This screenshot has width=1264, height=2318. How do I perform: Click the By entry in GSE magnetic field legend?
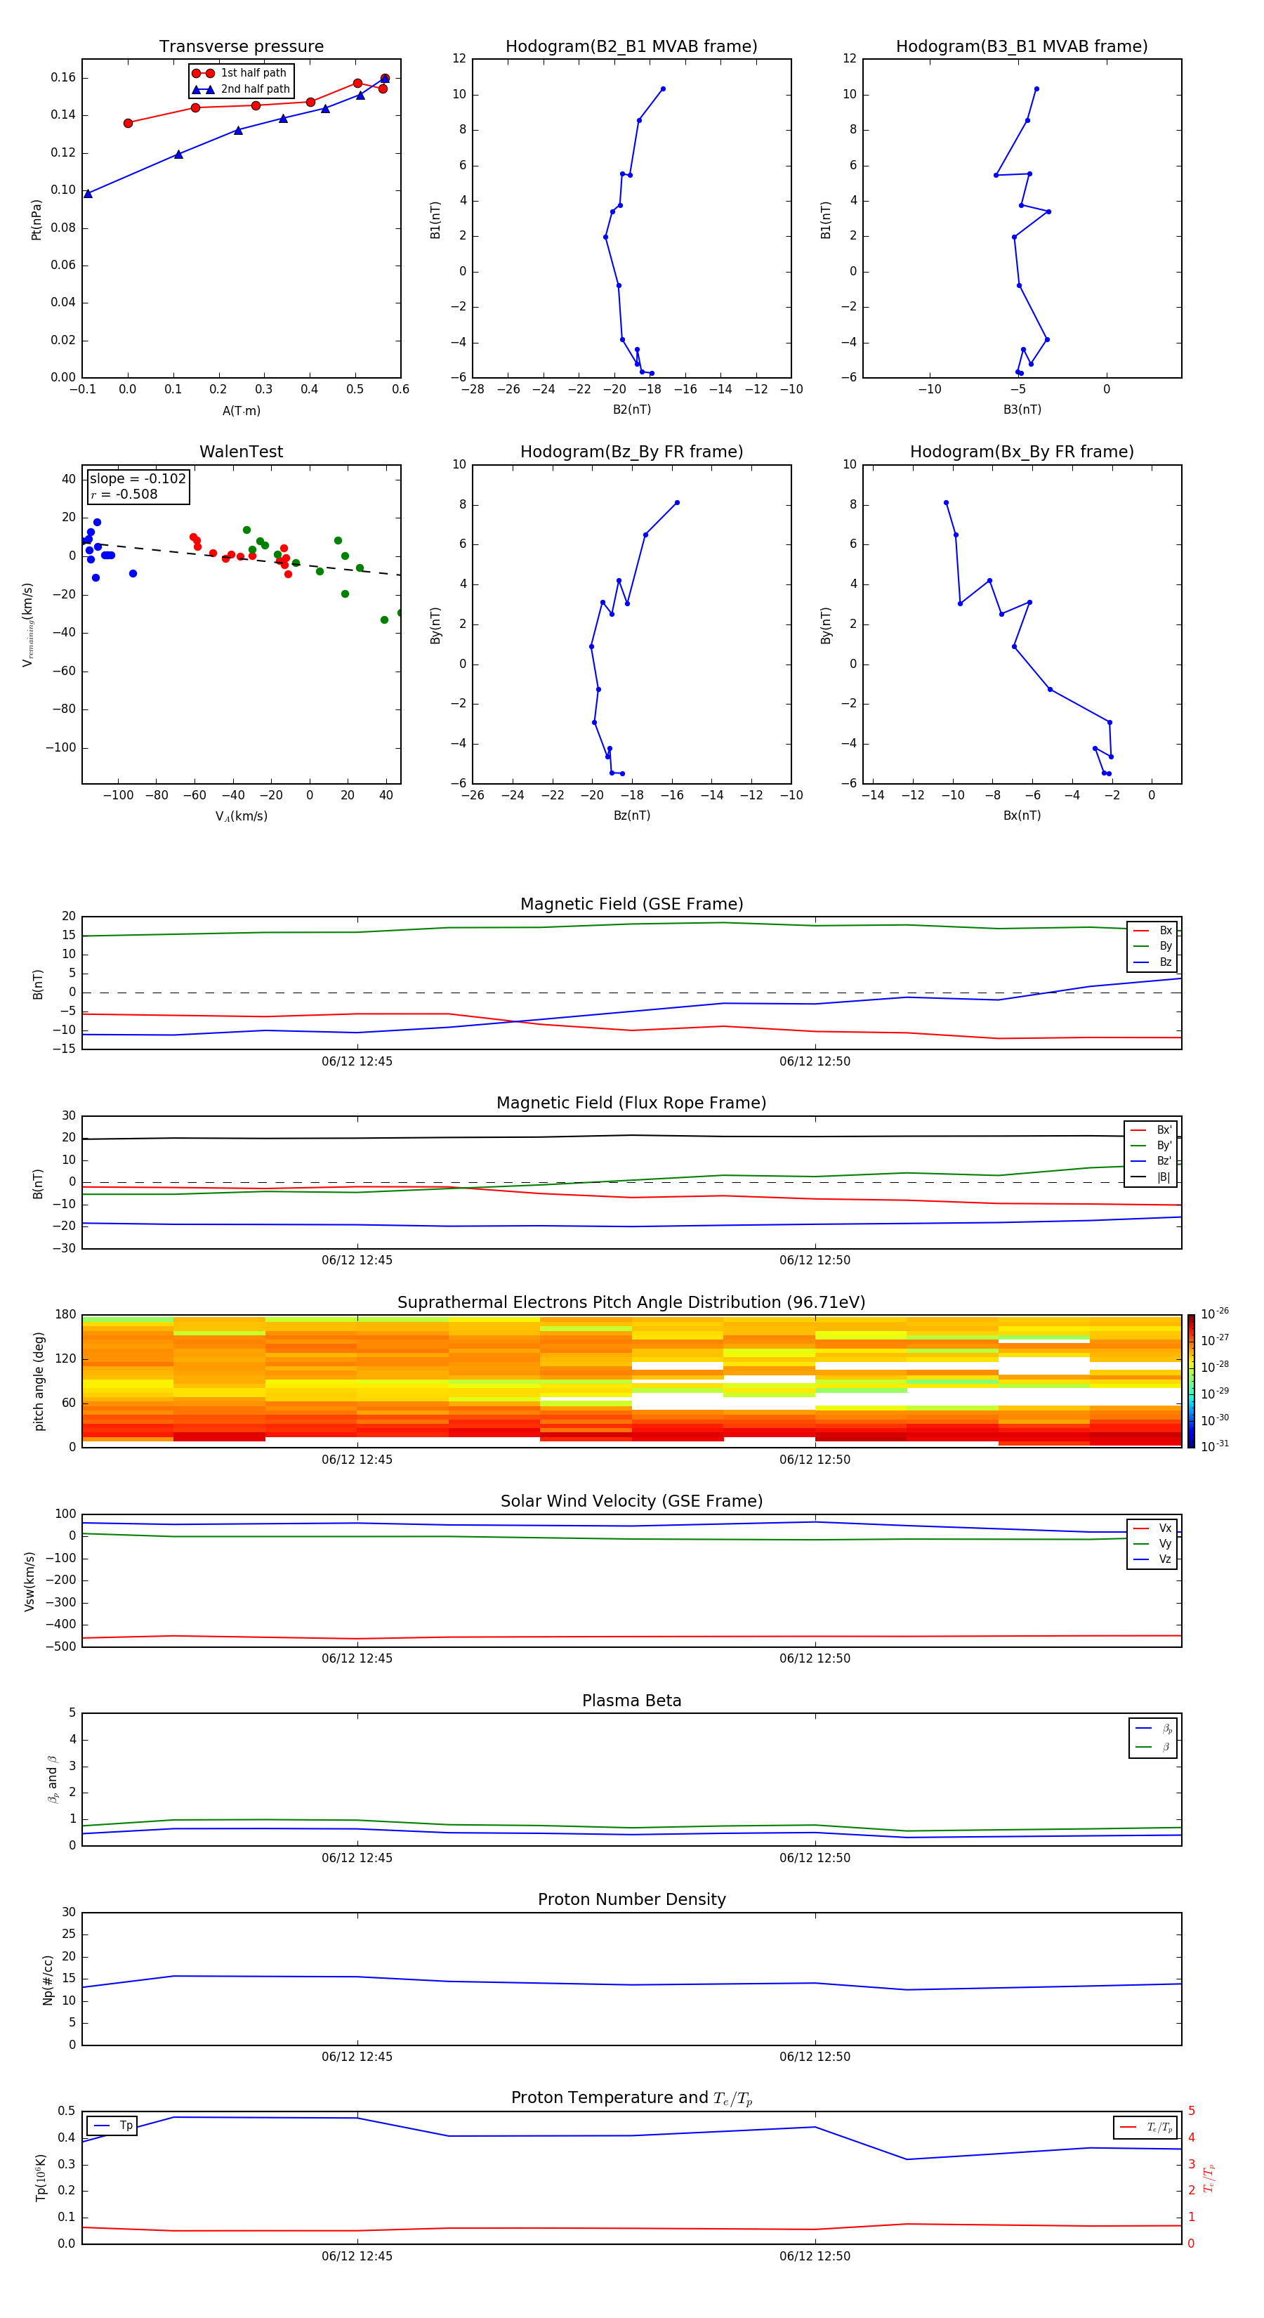(x=1152, y=947)
